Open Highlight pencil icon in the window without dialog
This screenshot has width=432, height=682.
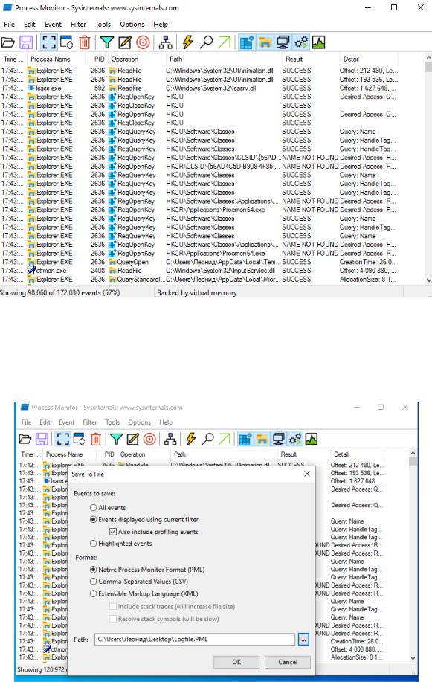tap(124, 42)
